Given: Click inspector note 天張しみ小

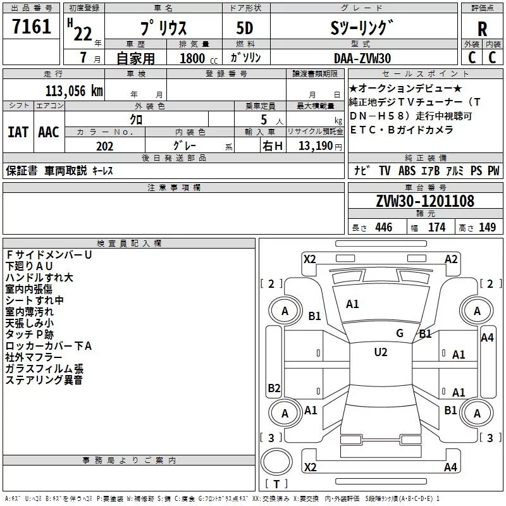Looking at the screenshot, I should [30, 323].
